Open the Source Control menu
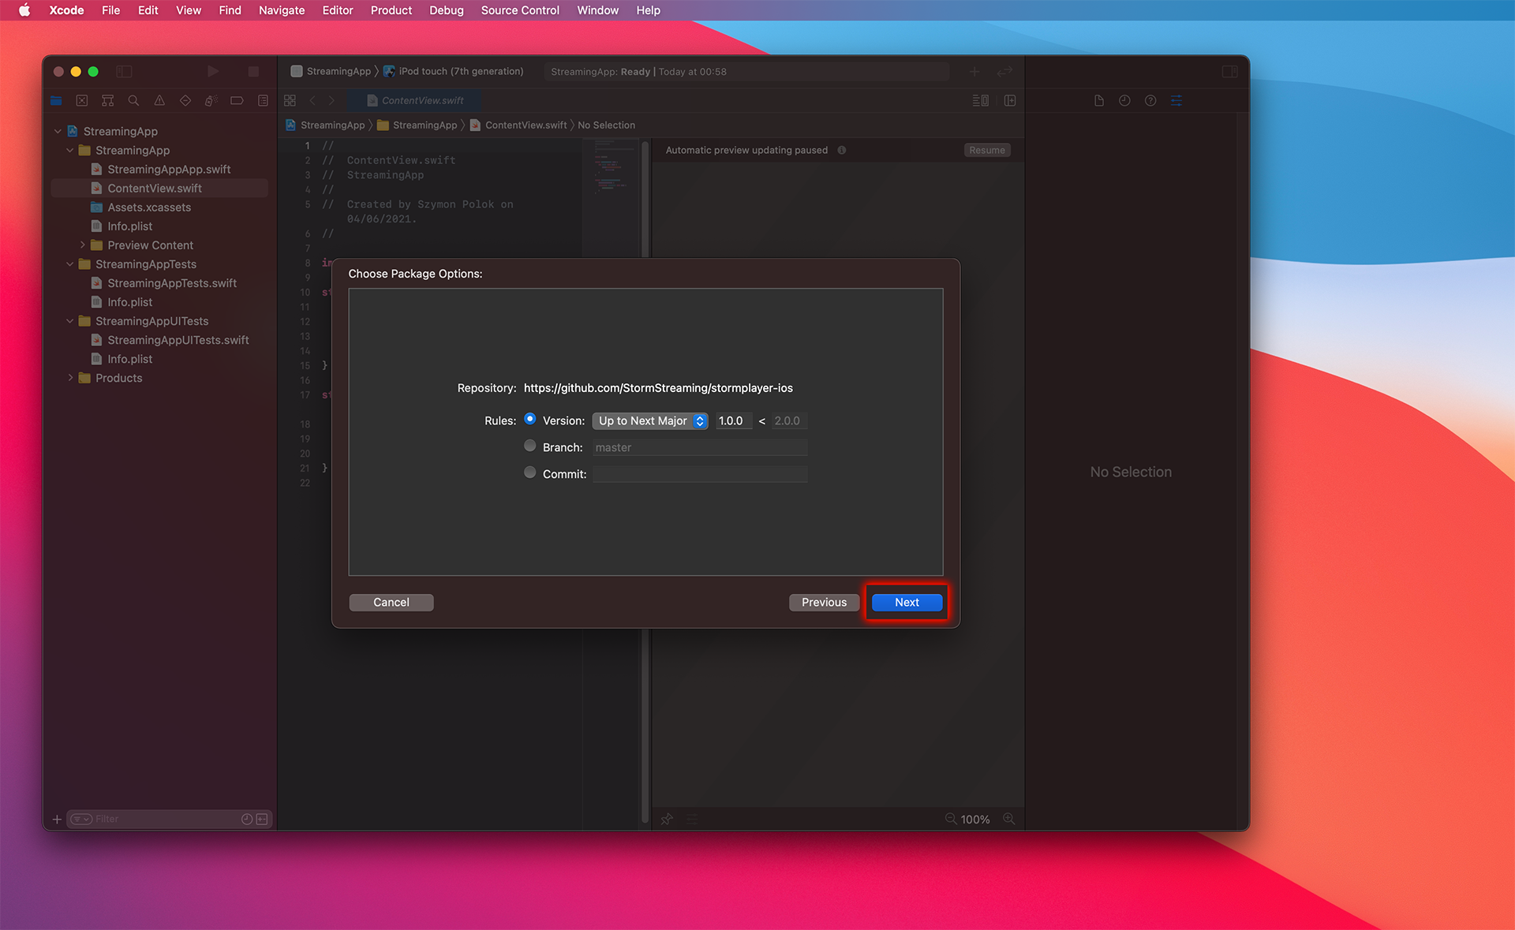 [520, 10]
